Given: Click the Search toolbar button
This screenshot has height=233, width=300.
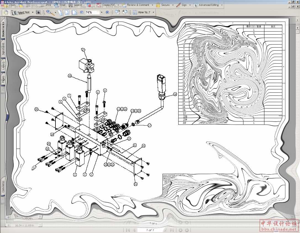Looking at the screenshot, I should click(x=76, y=5).
